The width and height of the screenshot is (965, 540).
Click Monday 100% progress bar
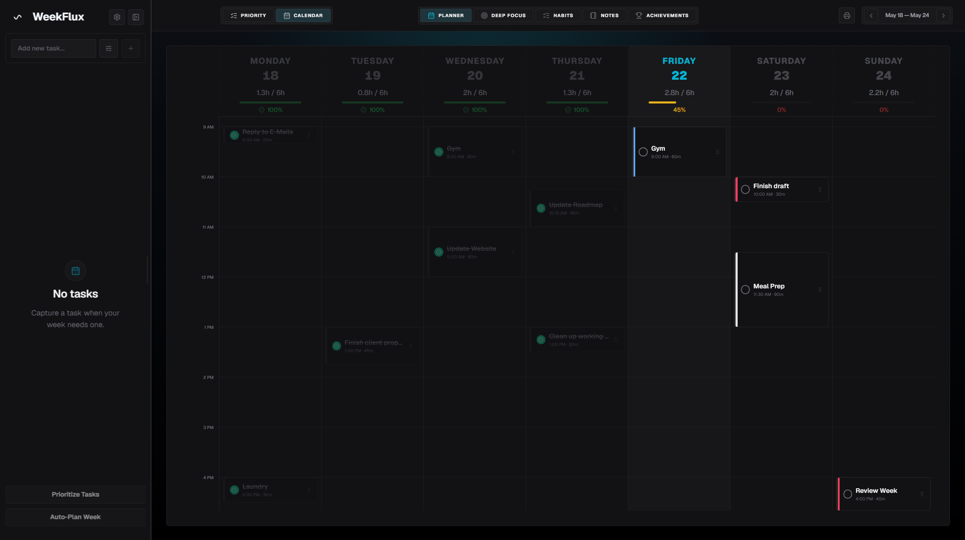point(270,102)
